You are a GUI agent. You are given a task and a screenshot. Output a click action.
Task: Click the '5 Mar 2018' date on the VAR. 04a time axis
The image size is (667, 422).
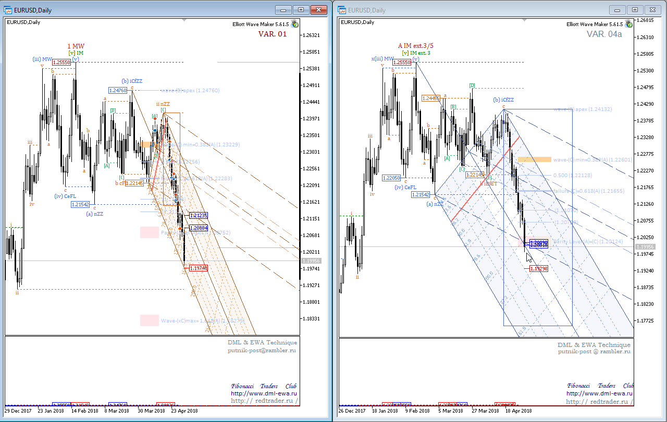(x=451, y=411)
